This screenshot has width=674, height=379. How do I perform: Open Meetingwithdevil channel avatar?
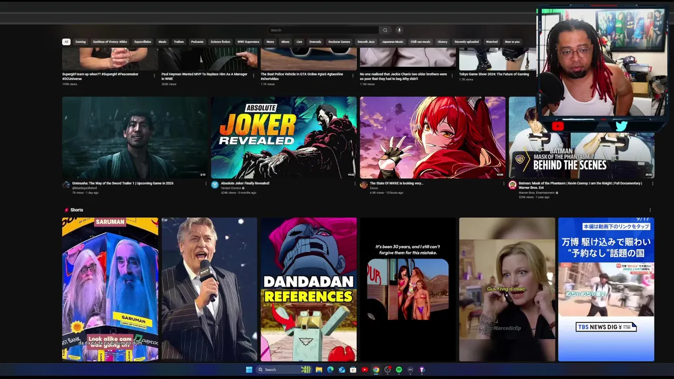[66, 185]
